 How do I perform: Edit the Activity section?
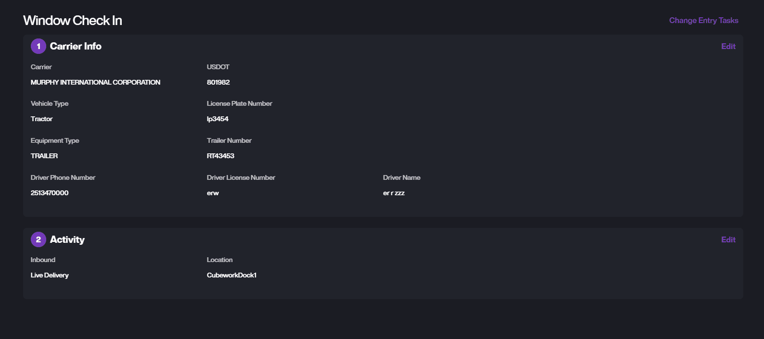728,239
